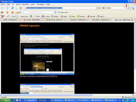Open Games toolbar item
This screenshot has height=102, width=136.
64,16
